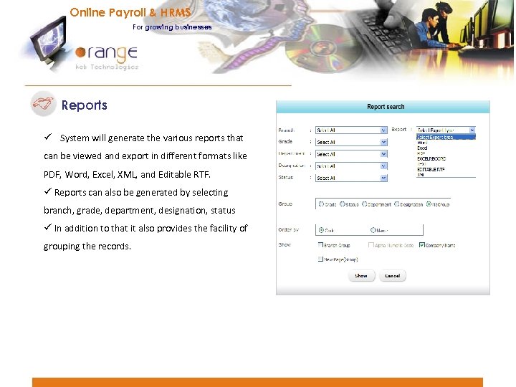Choose XML at bottom of export list
Viewport: 516px width, 387px height.
click(x=421, y=175)
